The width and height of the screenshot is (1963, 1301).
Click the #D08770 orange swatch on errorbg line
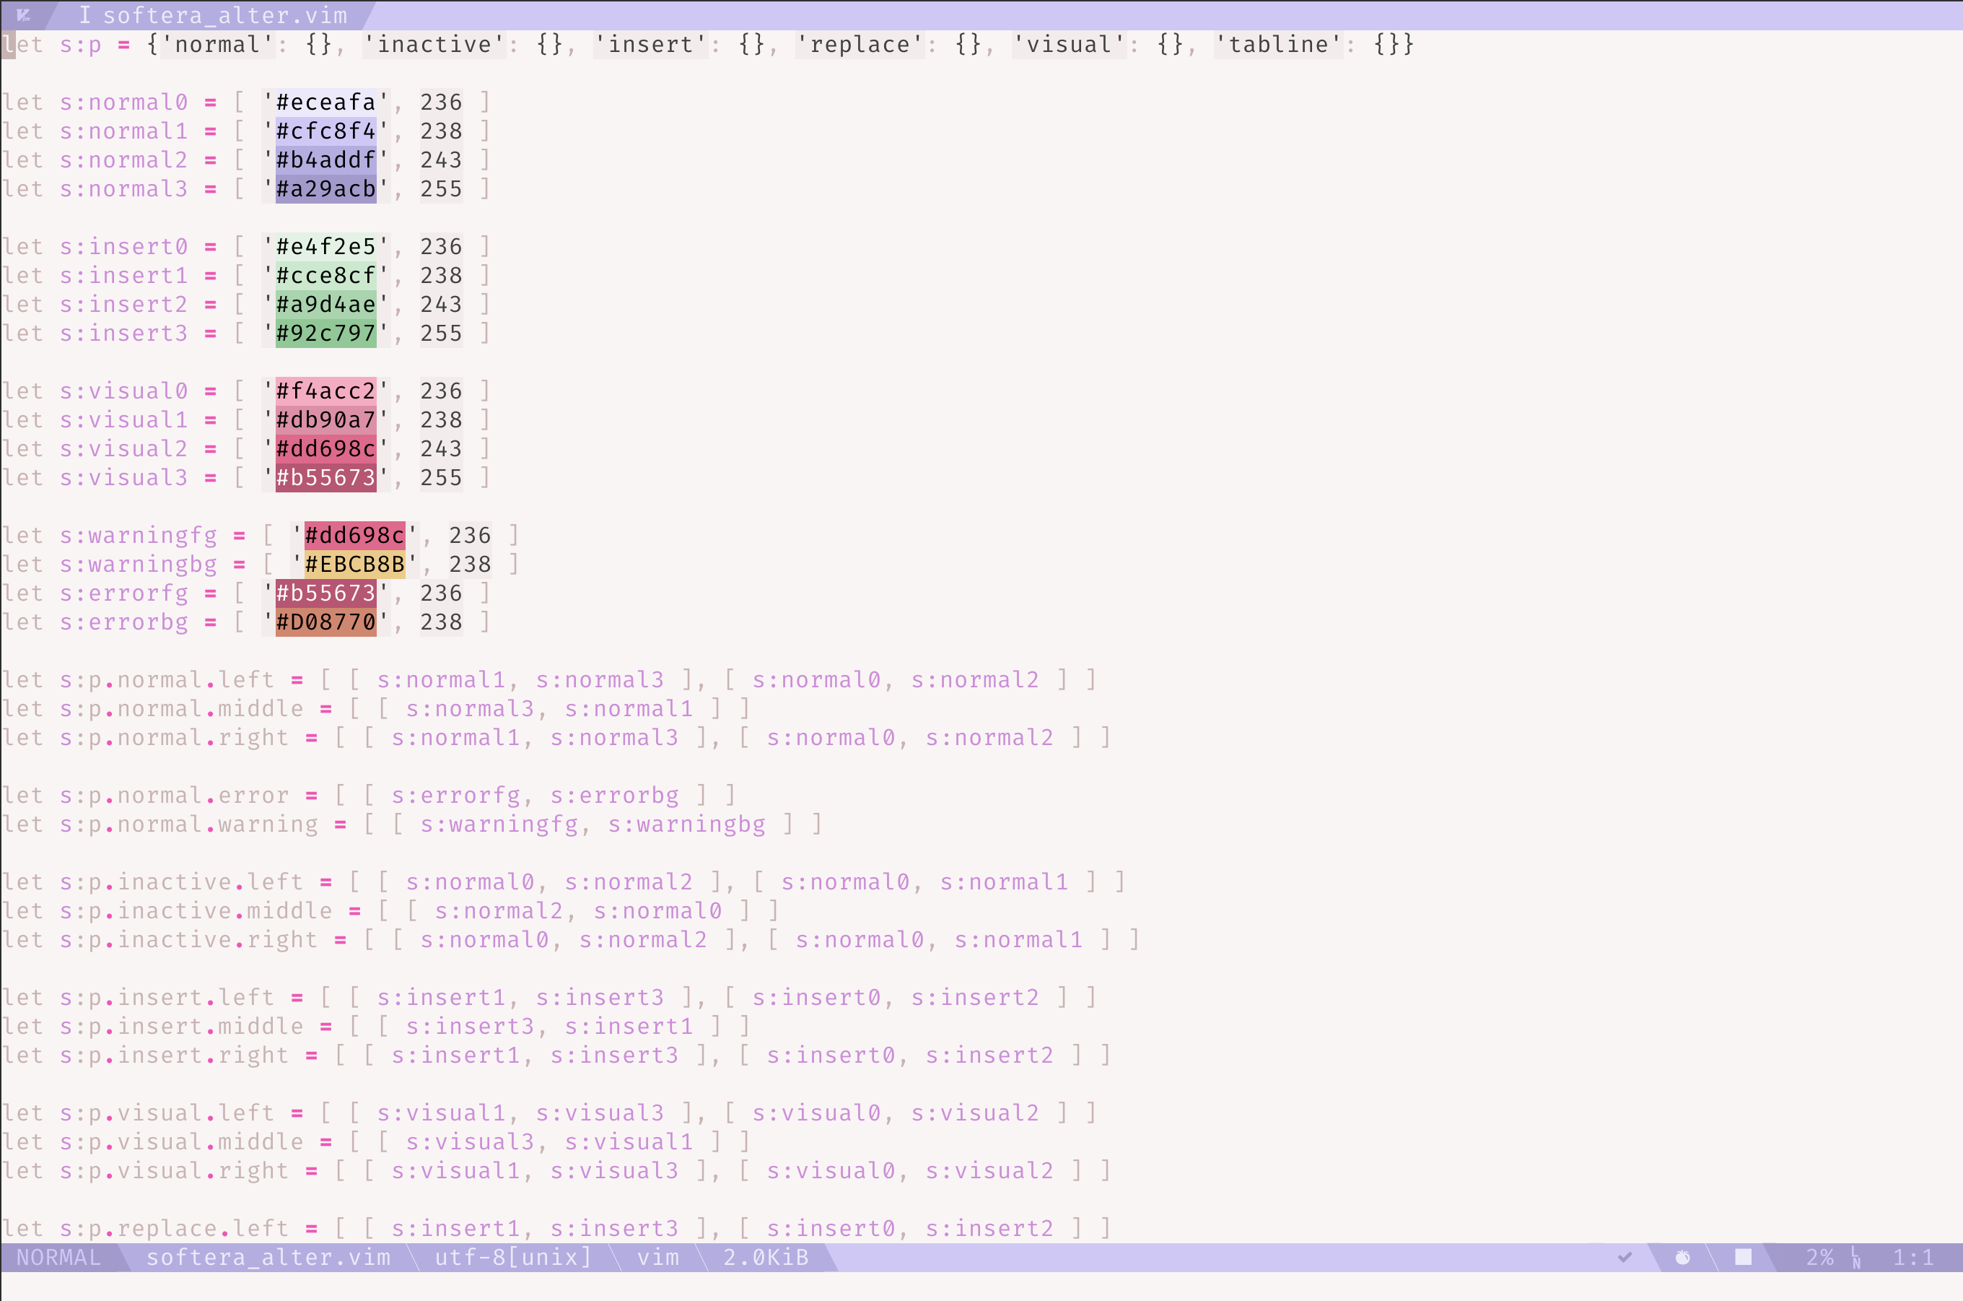[325, 622]
